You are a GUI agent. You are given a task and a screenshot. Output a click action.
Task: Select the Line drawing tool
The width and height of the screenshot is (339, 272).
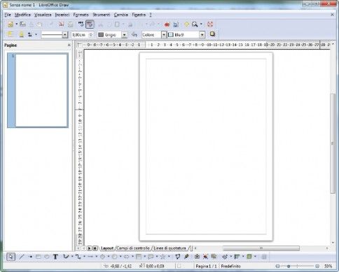(22, 257)
